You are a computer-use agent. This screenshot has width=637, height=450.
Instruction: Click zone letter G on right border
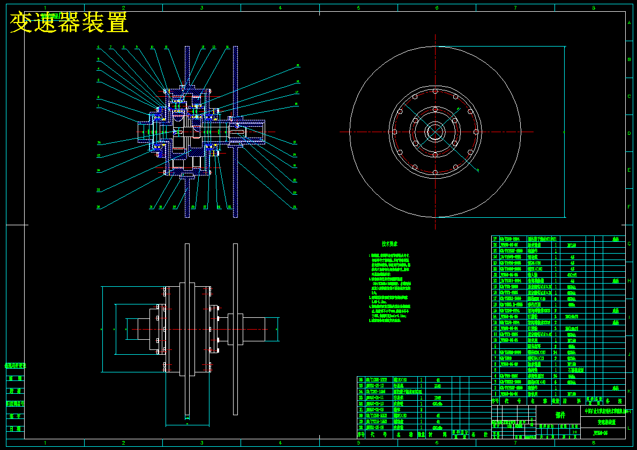[x=629, y=244]
